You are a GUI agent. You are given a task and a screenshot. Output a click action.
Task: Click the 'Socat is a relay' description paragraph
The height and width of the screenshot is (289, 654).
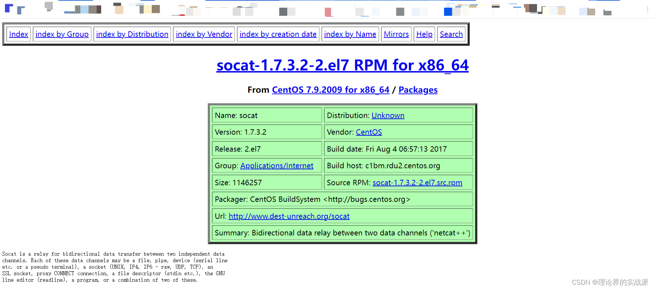[115, 267]
